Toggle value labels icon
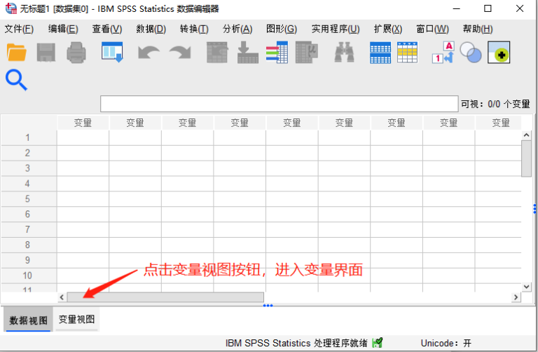 point(443,53)
